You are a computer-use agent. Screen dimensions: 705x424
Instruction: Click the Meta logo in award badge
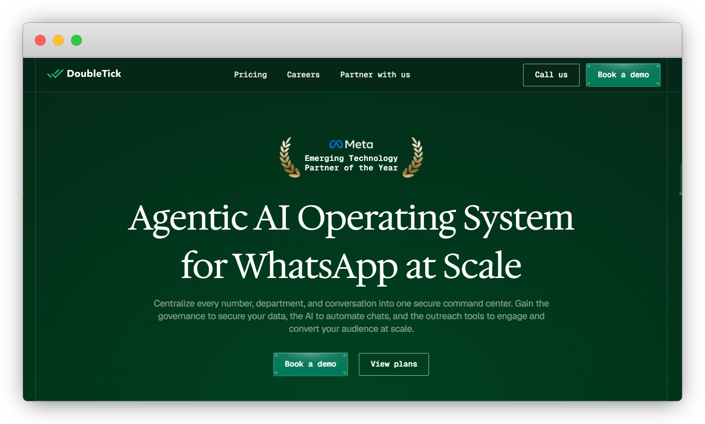352,144
